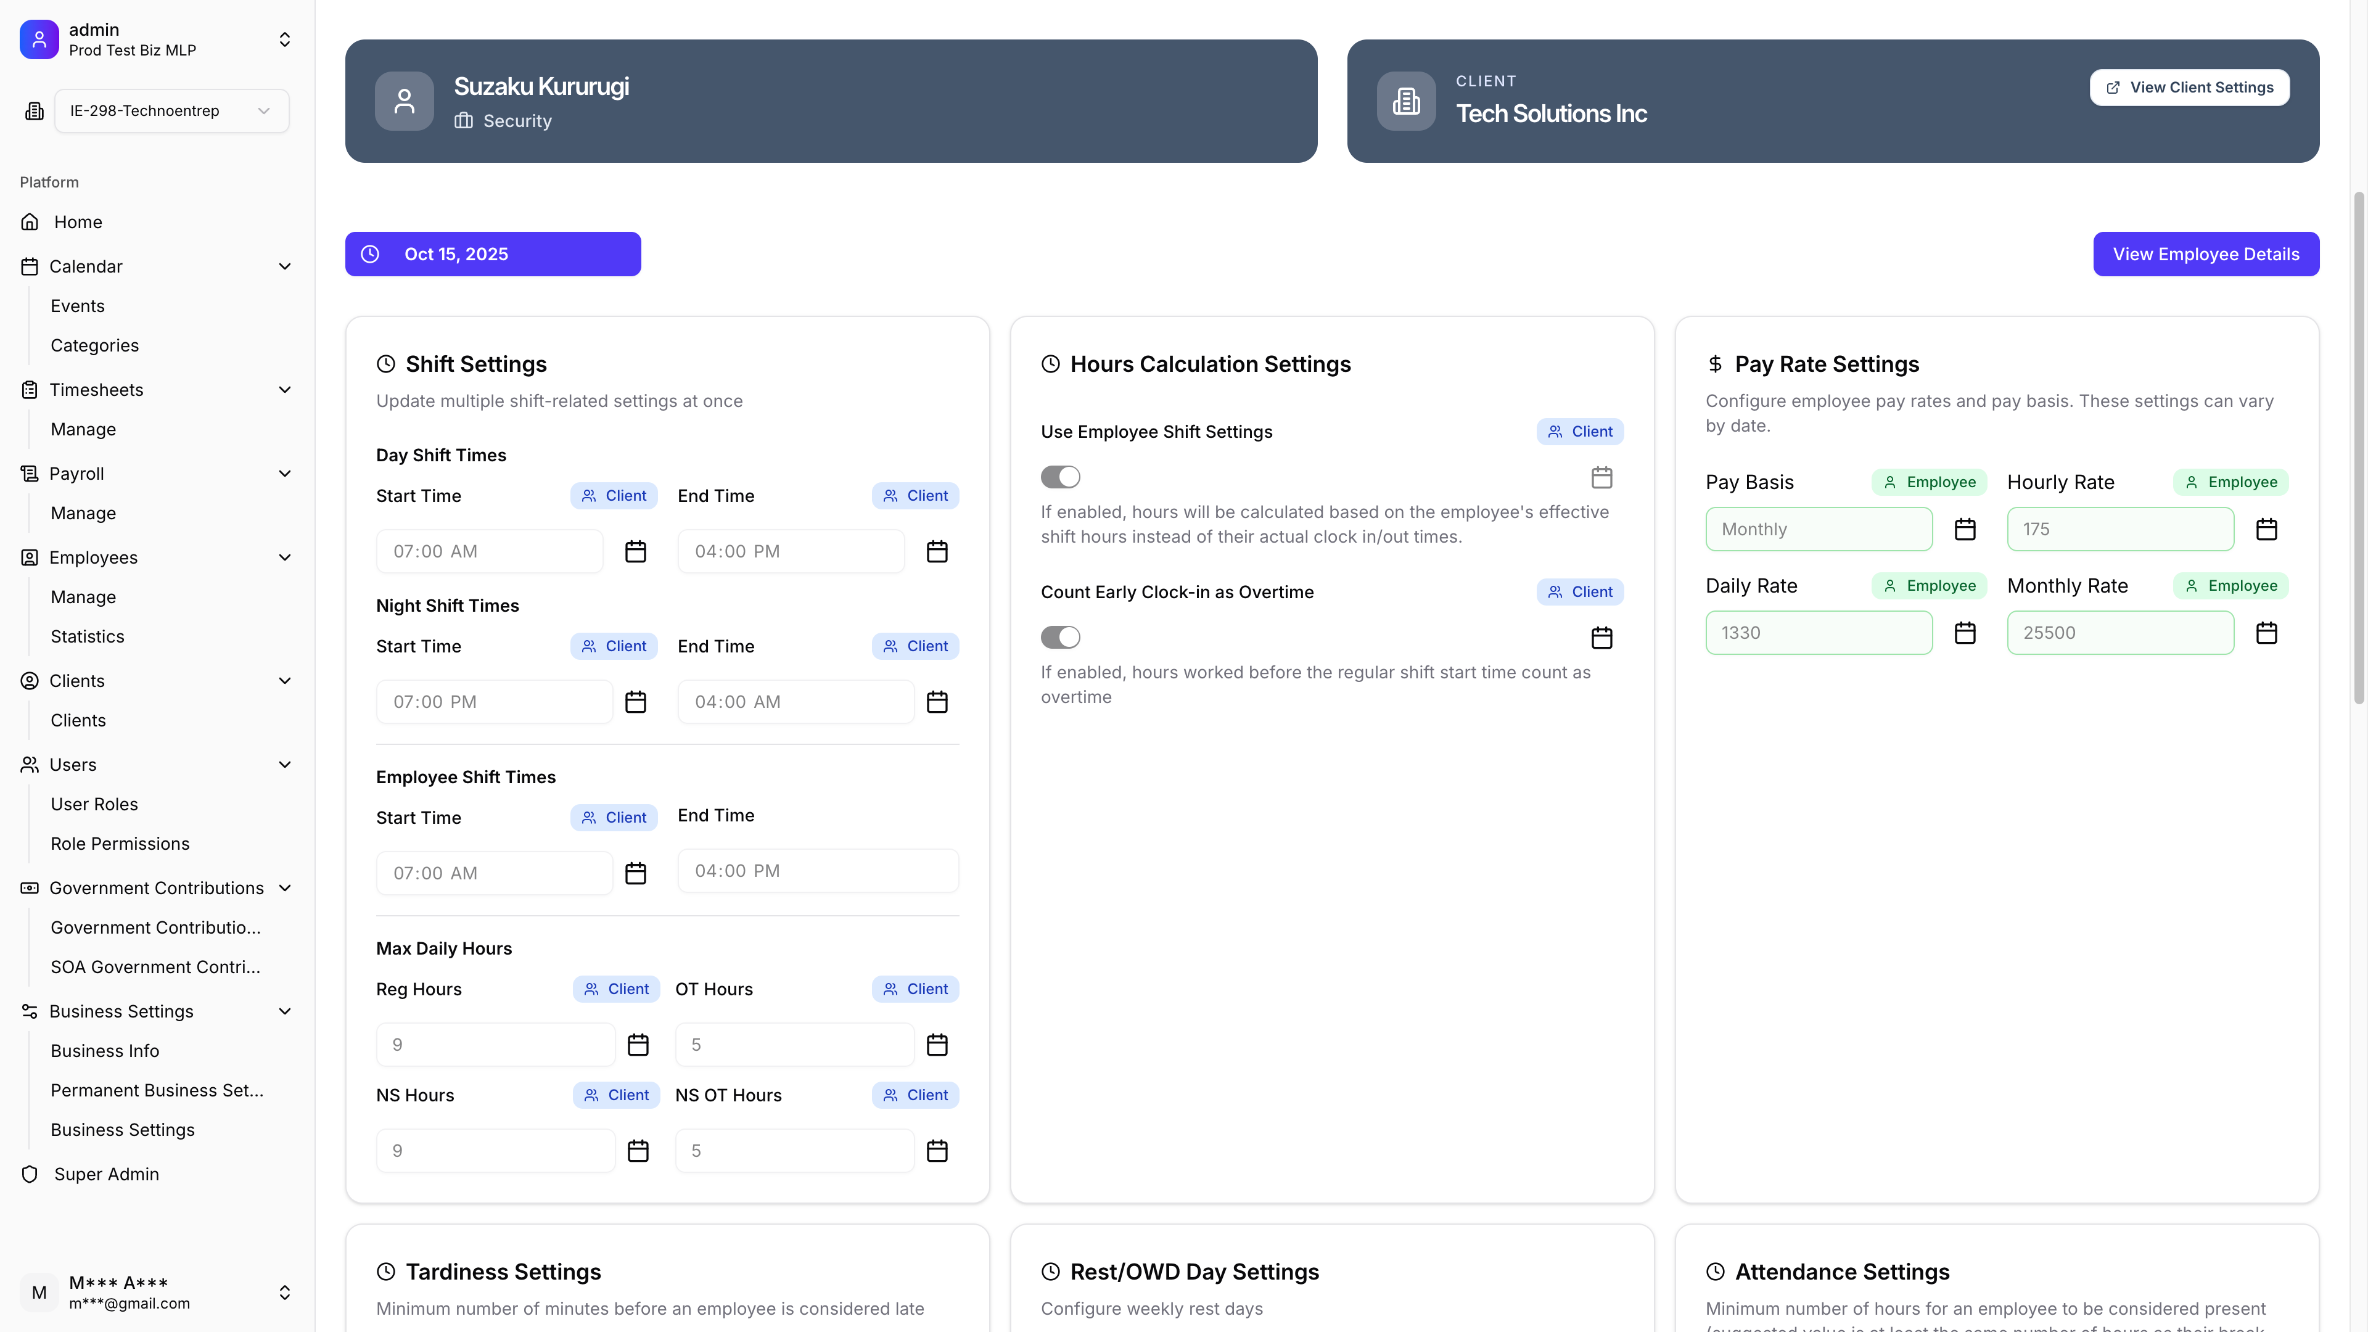Collapse the Government Contributions section chevron

pos(285,888)
